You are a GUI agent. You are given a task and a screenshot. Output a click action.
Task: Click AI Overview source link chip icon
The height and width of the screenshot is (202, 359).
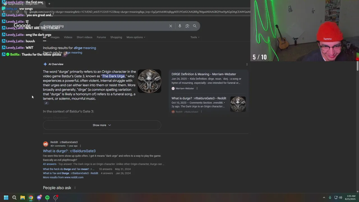[x=46, y=103]
